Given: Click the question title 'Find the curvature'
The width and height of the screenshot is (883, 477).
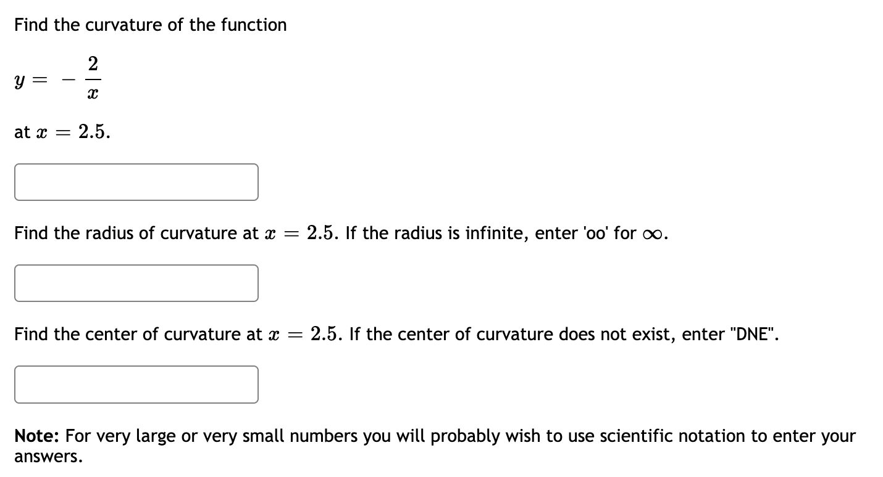Looking at the screenshot, I should click(150, 25).
